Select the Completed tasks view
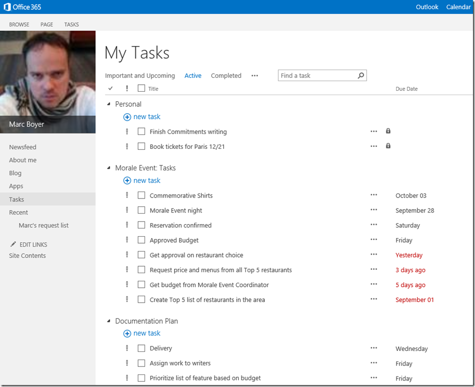Screen dimensions: 475x387 [226, 75]
